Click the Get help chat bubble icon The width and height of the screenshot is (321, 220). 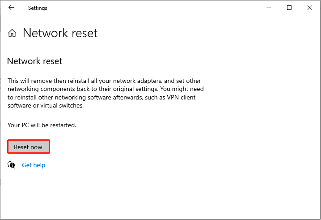tap(11, 165)
